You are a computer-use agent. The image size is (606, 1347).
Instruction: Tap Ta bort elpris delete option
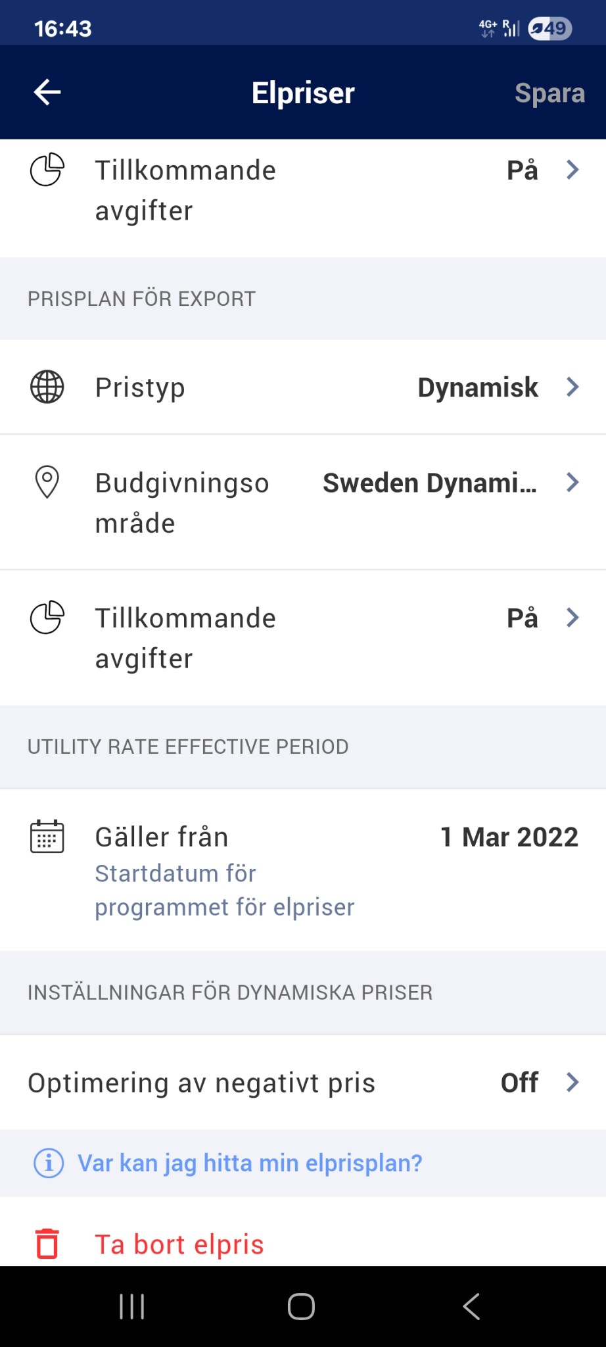click(x=179, y=1244)
